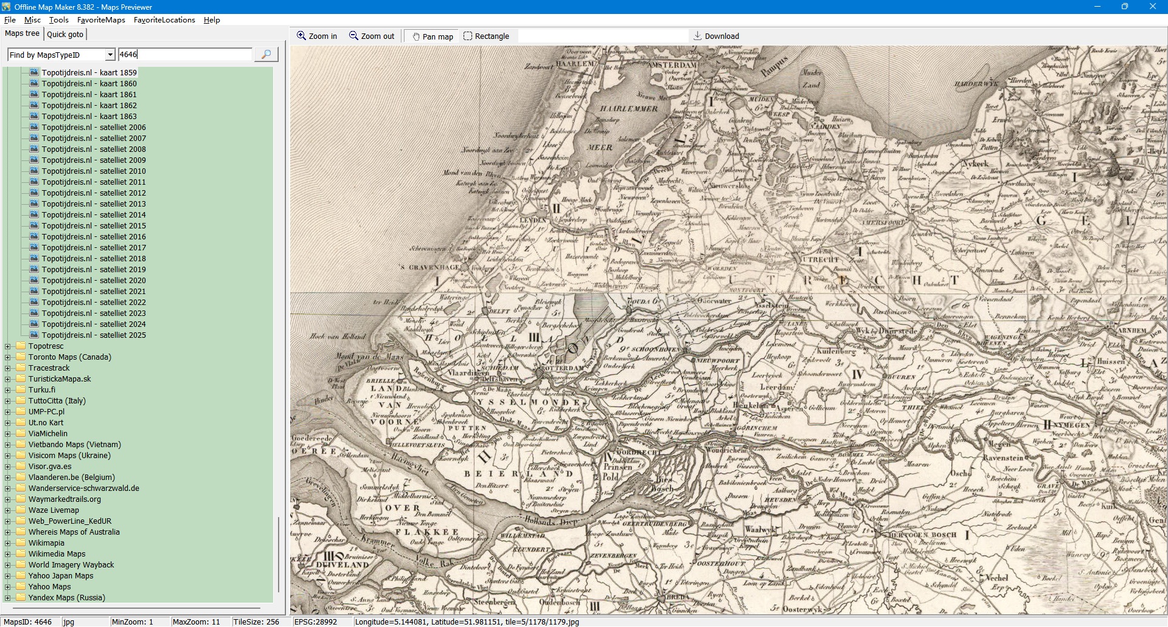The width and height of the screenshot is (1168, 627).
Task: Click the Wikimedia Maps folder icon
Action: 21,554
